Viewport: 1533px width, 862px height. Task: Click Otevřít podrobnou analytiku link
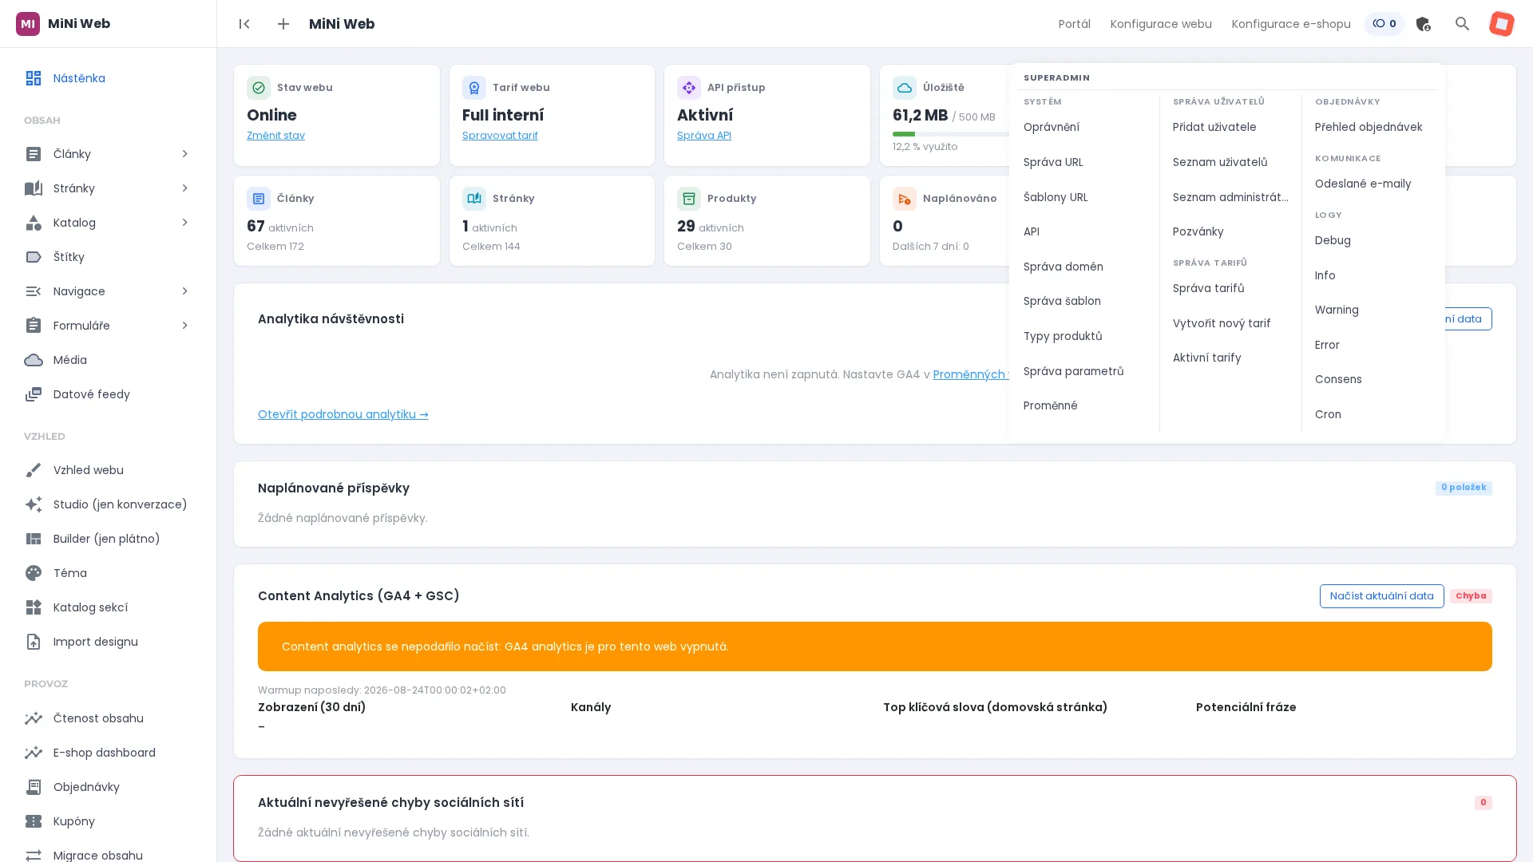[343, 414]
